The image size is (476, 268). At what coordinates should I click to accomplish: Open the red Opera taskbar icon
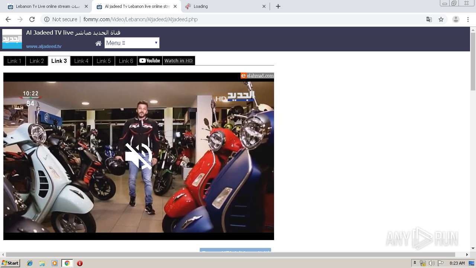(80, 263)
